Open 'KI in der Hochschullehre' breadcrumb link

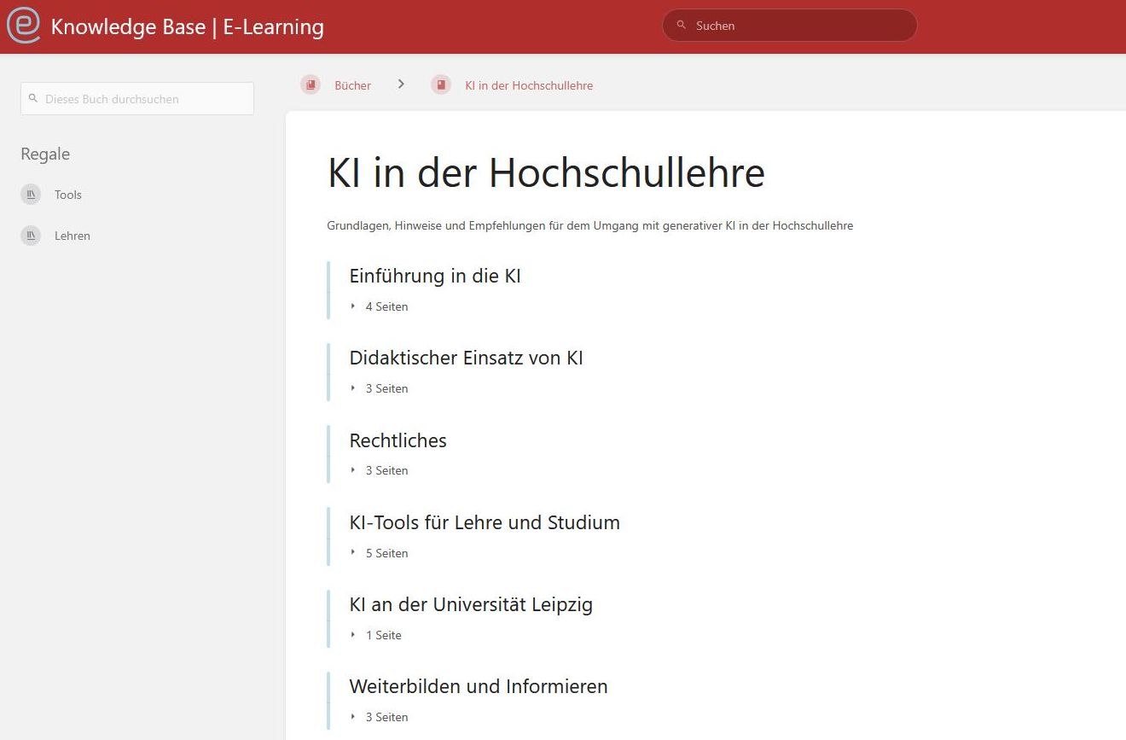point(529,85)
